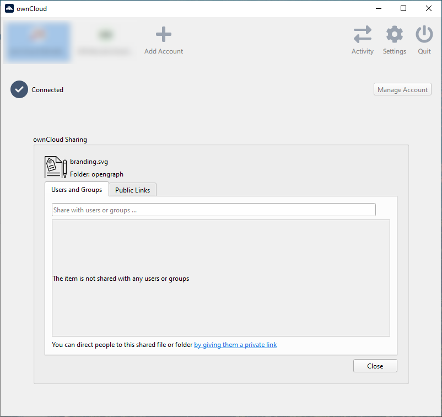Open the Manage Account menu
This screenshot has width=442, height=417.
[402, 89]
